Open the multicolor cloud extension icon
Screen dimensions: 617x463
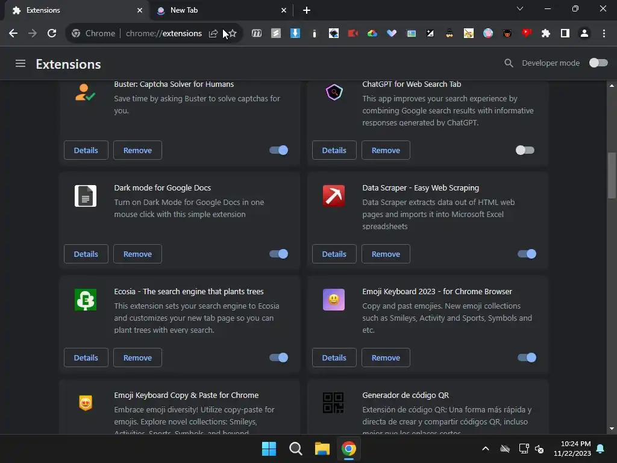pyautogui.click(x=372, y=34)
